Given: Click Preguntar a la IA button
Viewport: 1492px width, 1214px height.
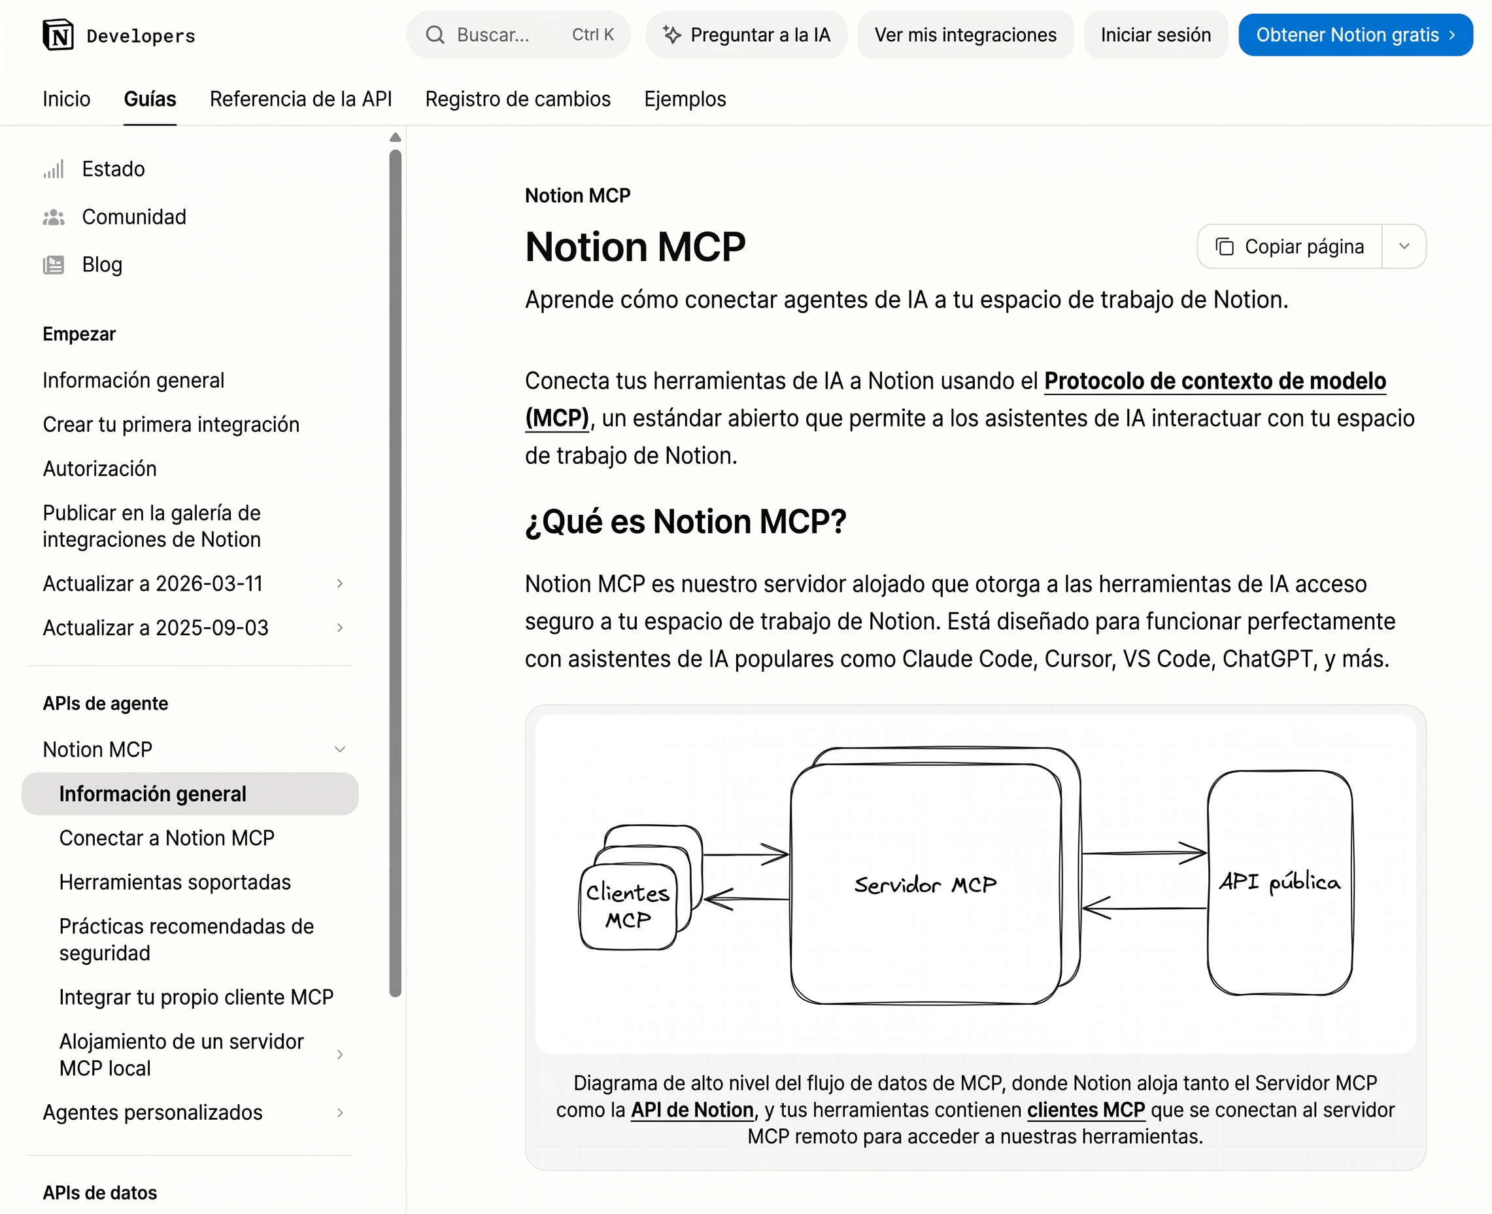Looking at the screenshot, I should tap(747, 35).
